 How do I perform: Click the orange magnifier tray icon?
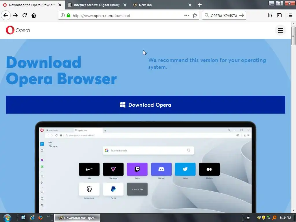click(274, 218)
